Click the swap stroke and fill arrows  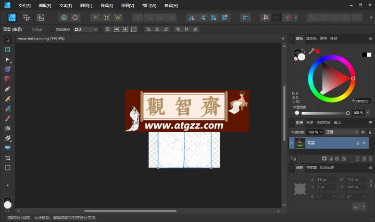[x=303, y=50]
